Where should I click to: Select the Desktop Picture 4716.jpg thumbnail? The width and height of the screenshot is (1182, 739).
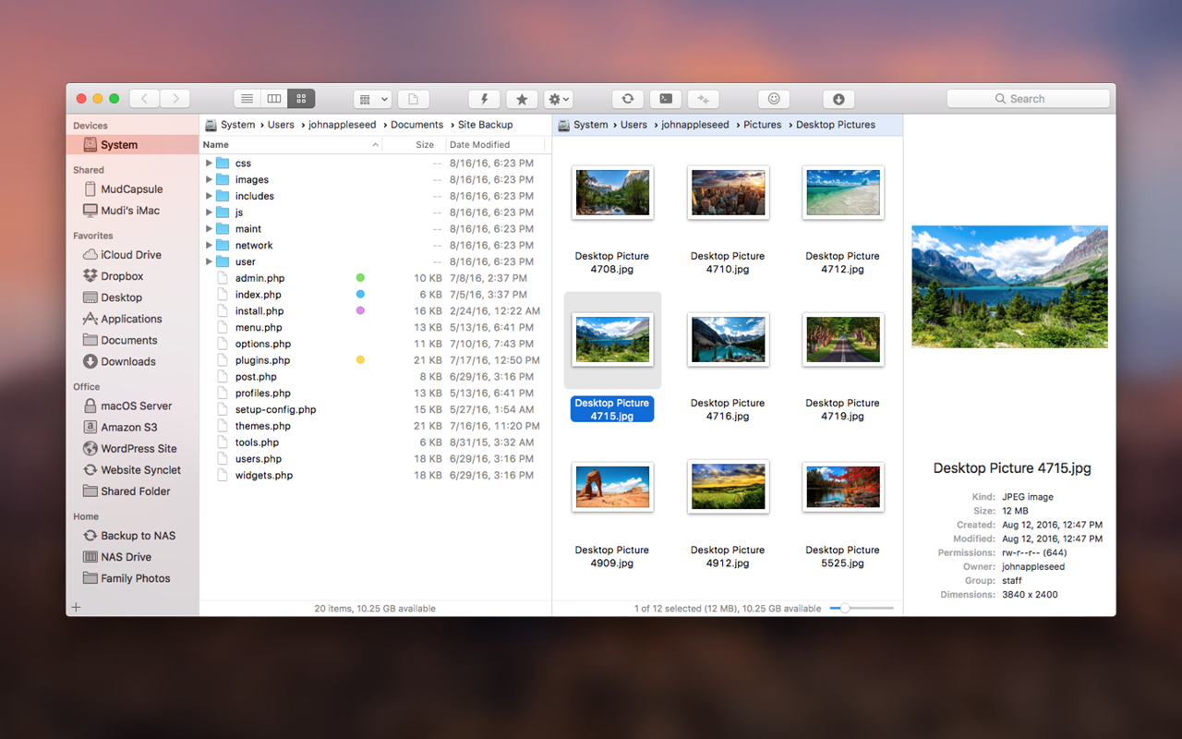click(x=728, y=340)
